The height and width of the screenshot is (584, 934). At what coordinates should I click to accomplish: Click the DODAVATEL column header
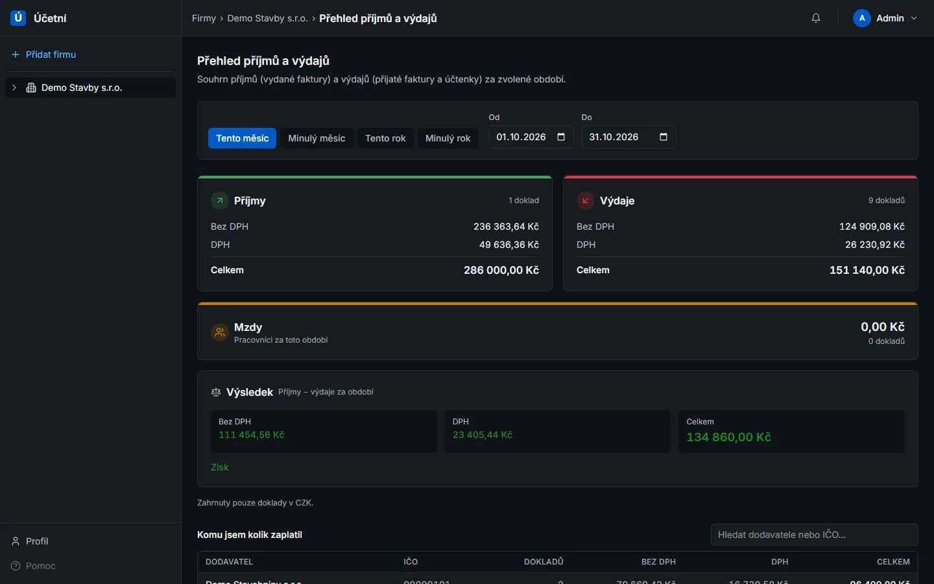point(229,562)
